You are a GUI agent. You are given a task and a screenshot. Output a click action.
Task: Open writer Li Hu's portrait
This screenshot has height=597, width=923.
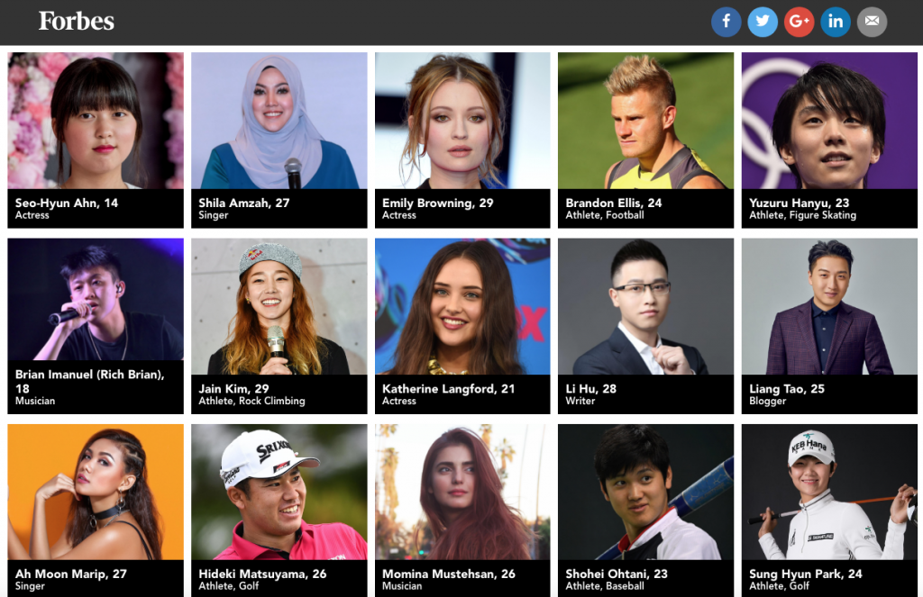tap(645, 306)
